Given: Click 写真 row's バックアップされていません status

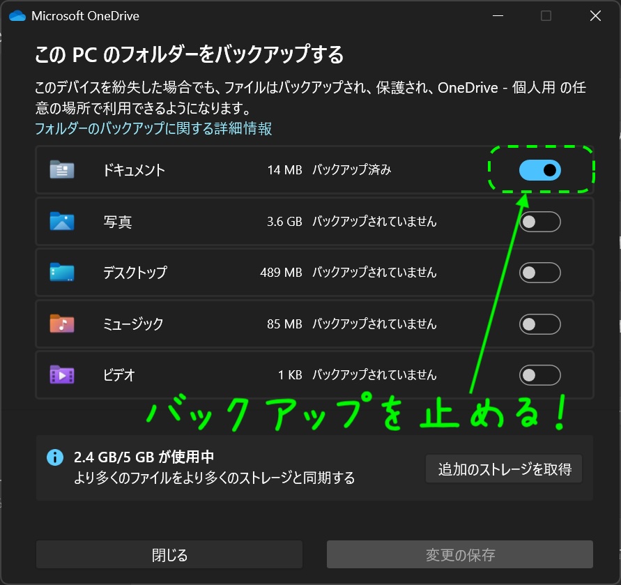Looking at the screenshot, I should click(374, 222).
